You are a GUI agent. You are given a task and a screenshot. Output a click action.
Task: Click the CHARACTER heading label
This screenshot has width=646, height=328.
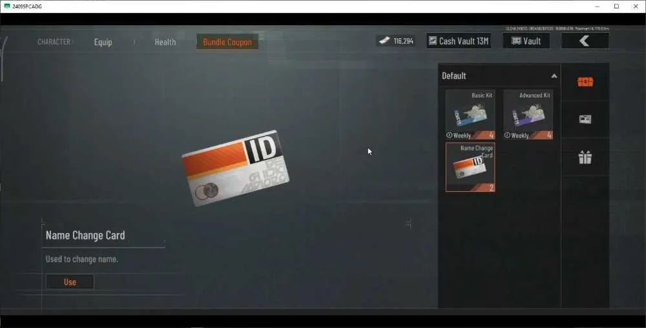point(54,41)
